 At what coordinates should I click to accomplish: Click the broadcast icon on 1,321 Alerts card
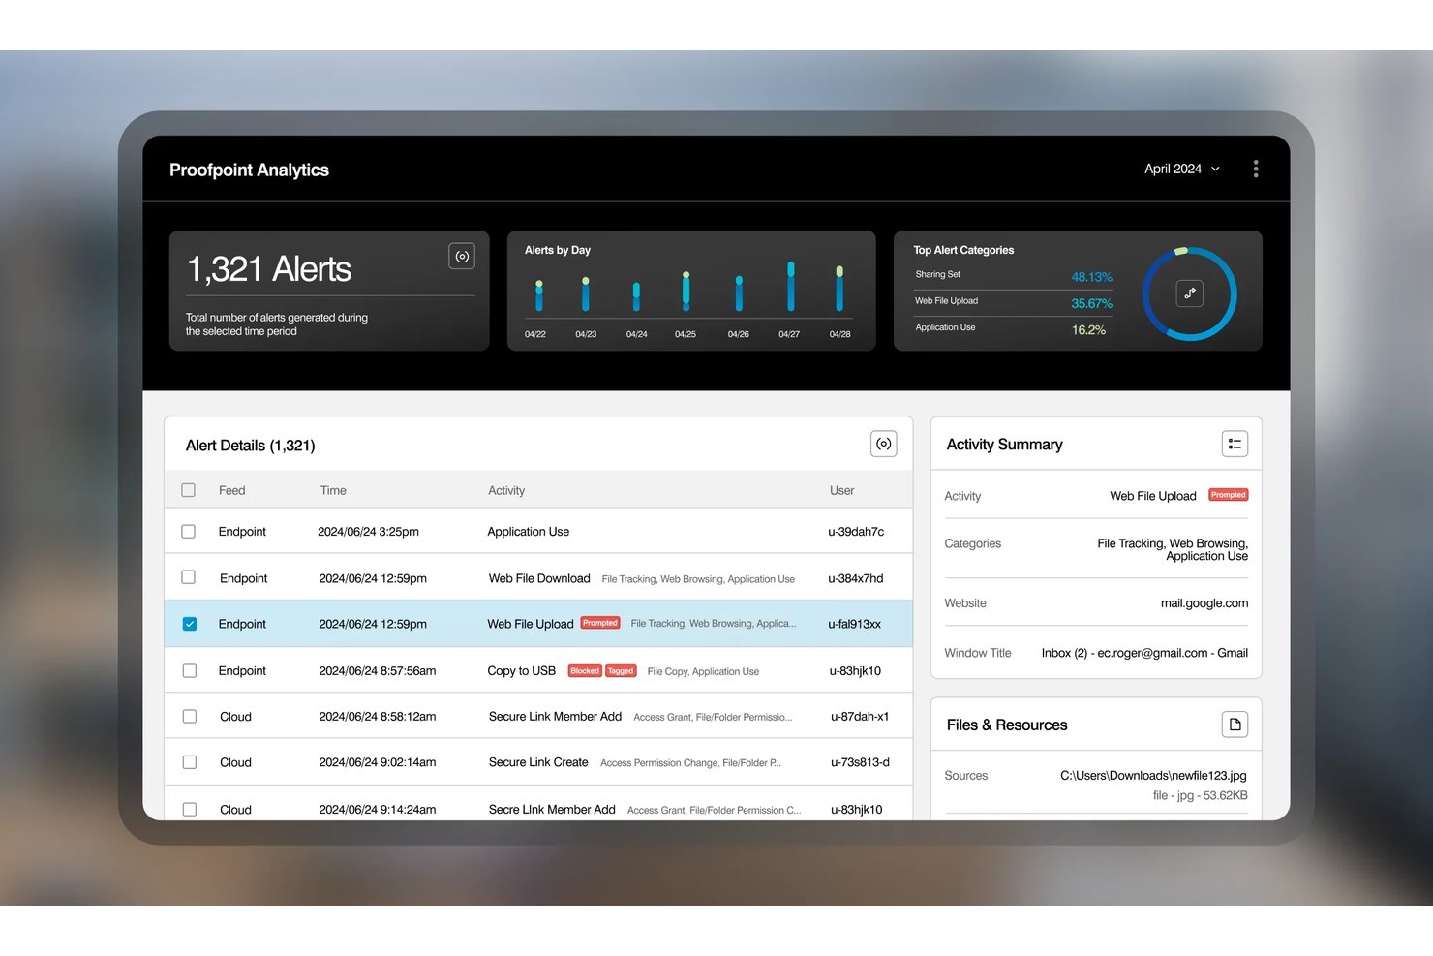[x=462, y=256]
